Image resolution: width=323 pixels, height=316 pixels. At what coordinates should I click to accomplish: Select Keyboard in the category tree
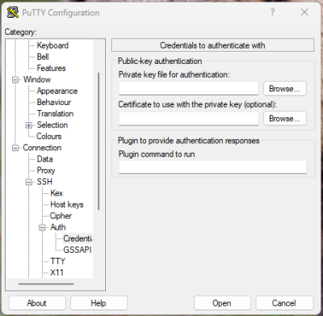(x=52, y=45)
